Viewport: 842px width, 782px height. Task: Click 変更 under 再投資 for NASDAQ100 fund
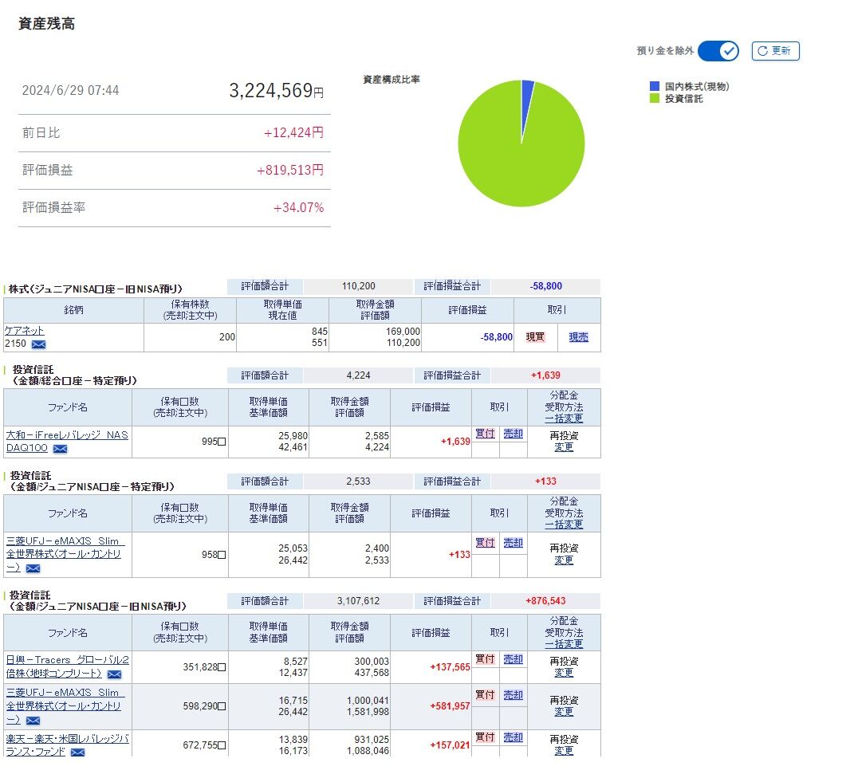click(564, 447)
